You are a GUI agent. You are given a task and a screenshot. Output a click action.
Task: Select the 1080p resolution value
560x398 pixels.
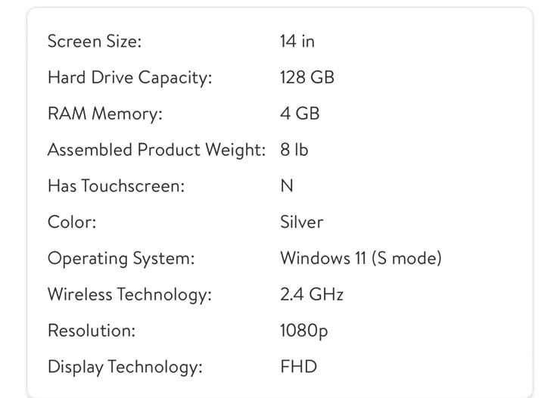tap(303, 331)
